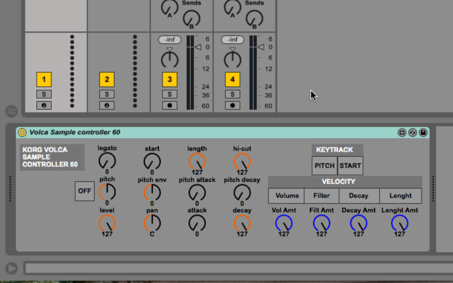Click the hi-cut knob
This screenshot has height=283, width=453.
point(242,162)
